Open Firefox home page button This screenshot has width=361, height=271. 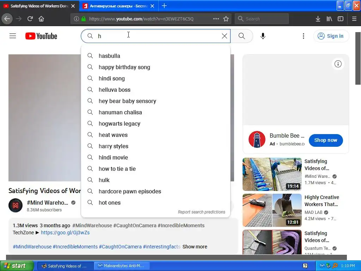coord(41,19)
